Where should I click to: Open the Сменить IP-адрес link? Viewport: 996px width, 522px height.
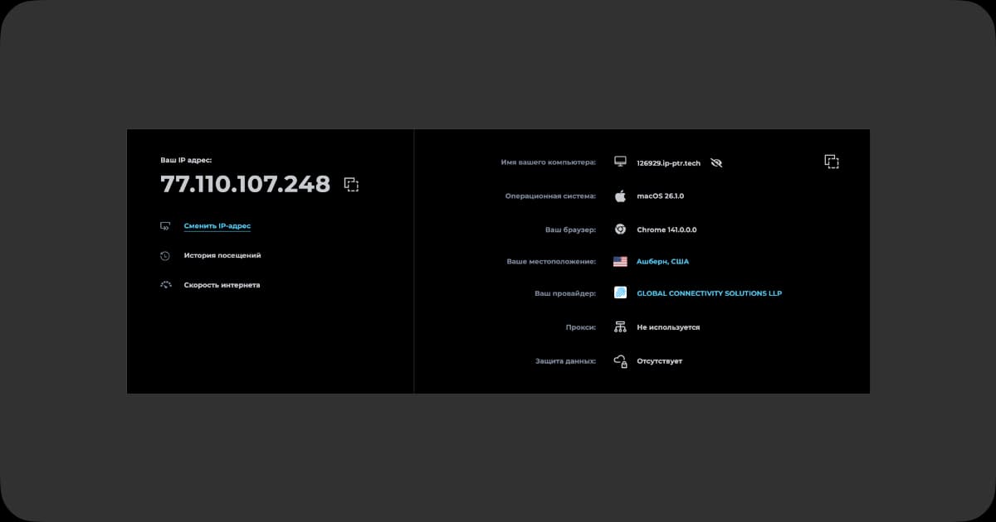(217, 226)
